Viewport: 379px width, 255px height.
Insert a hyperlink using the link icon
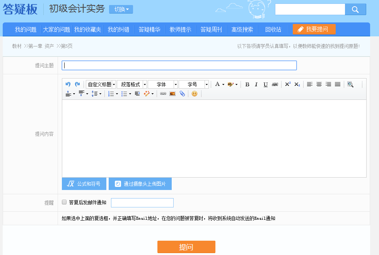click(163, 94)
